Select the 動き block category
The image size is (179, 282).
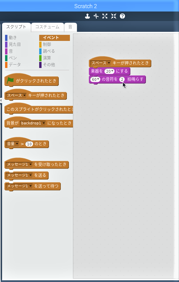click(11, 38)
